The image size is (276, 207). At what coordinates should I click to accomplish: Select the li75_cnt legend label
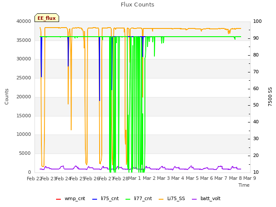(110, 198)
